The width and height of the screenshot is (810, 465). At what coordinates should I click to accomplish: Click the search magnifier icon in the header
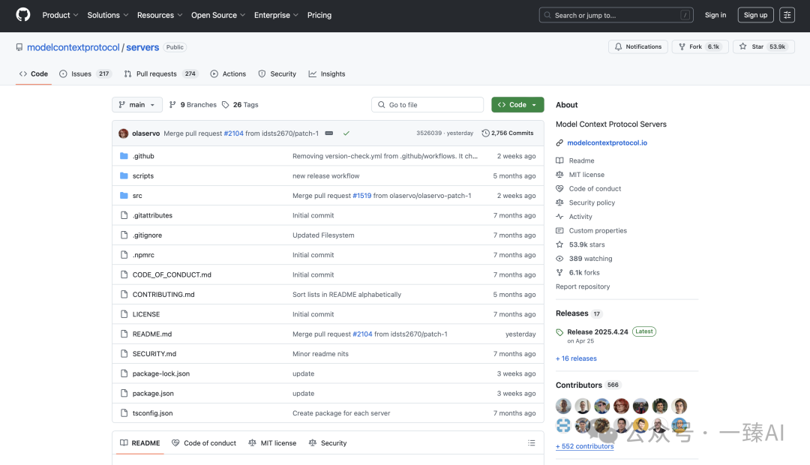click(547, 15)
